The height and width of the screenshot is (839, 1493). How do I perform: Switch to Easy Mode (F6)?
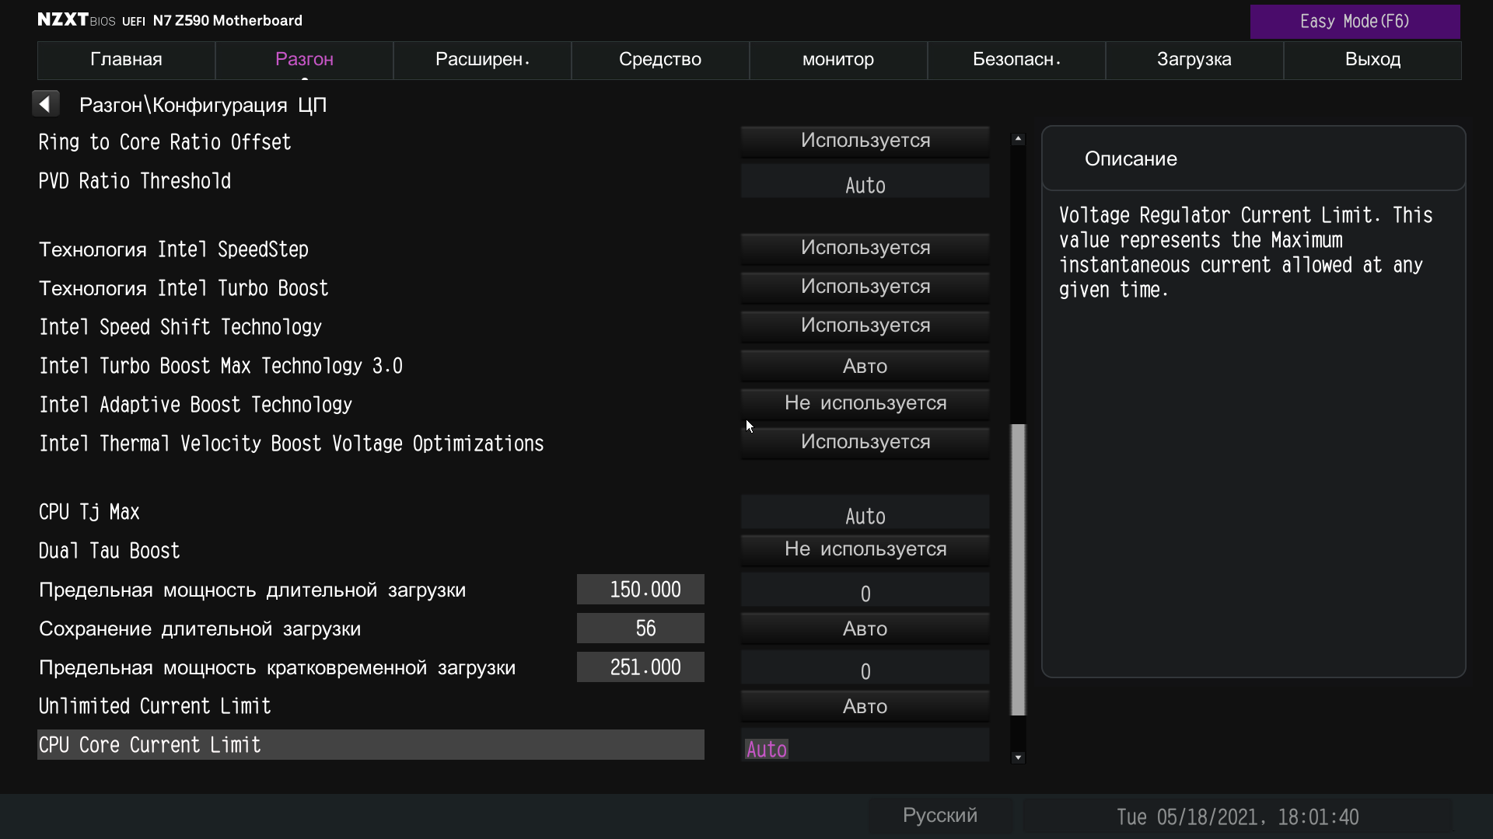(x=1354, y=22)
